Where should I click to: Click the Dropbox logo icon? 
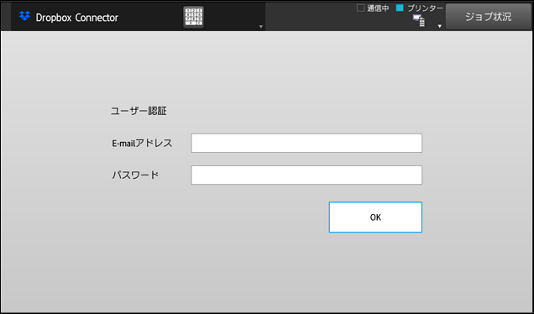point(24,16)
